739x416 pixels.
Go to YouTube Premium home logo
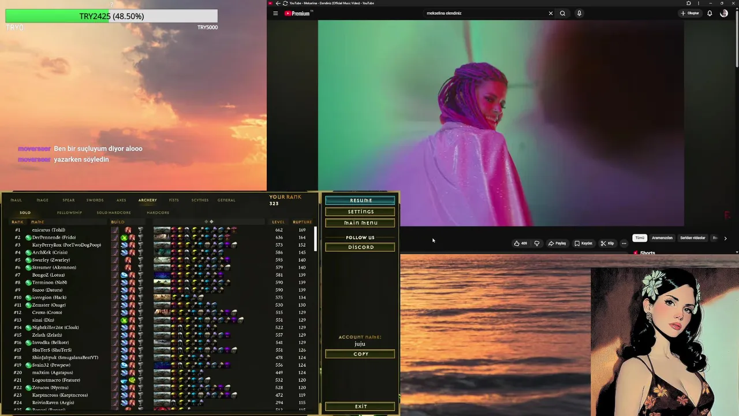[298, 13]
